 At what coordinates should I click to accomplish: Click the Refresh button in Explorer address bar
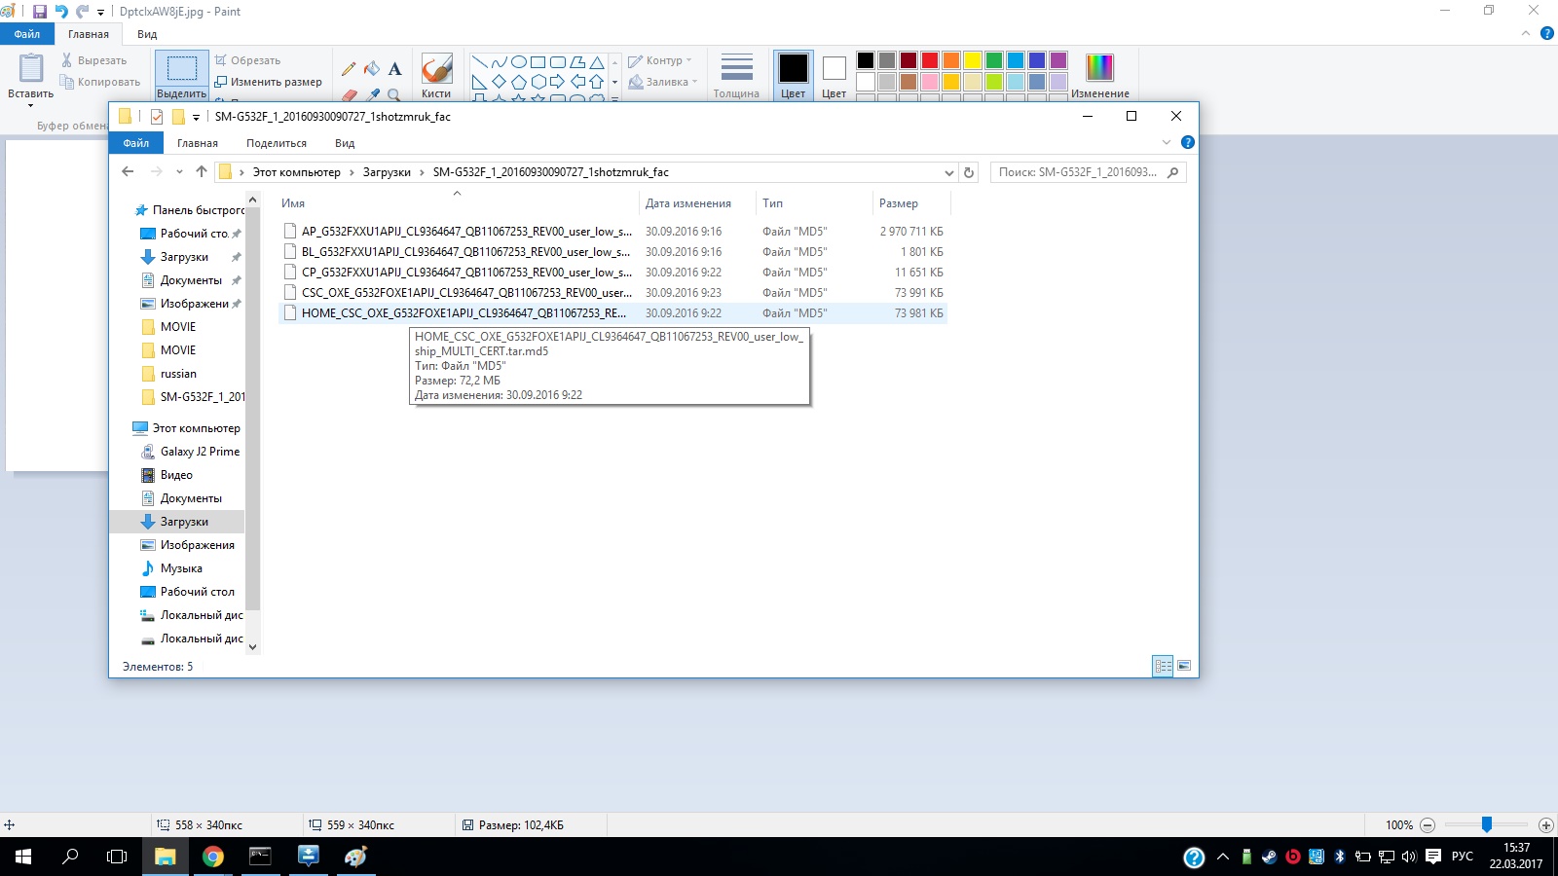[969, 172]
